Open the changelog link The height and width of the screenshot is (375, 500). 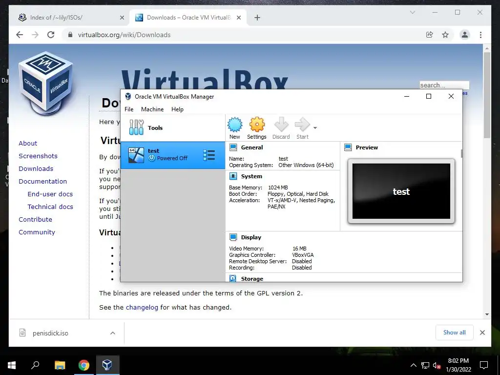[142, 308]
